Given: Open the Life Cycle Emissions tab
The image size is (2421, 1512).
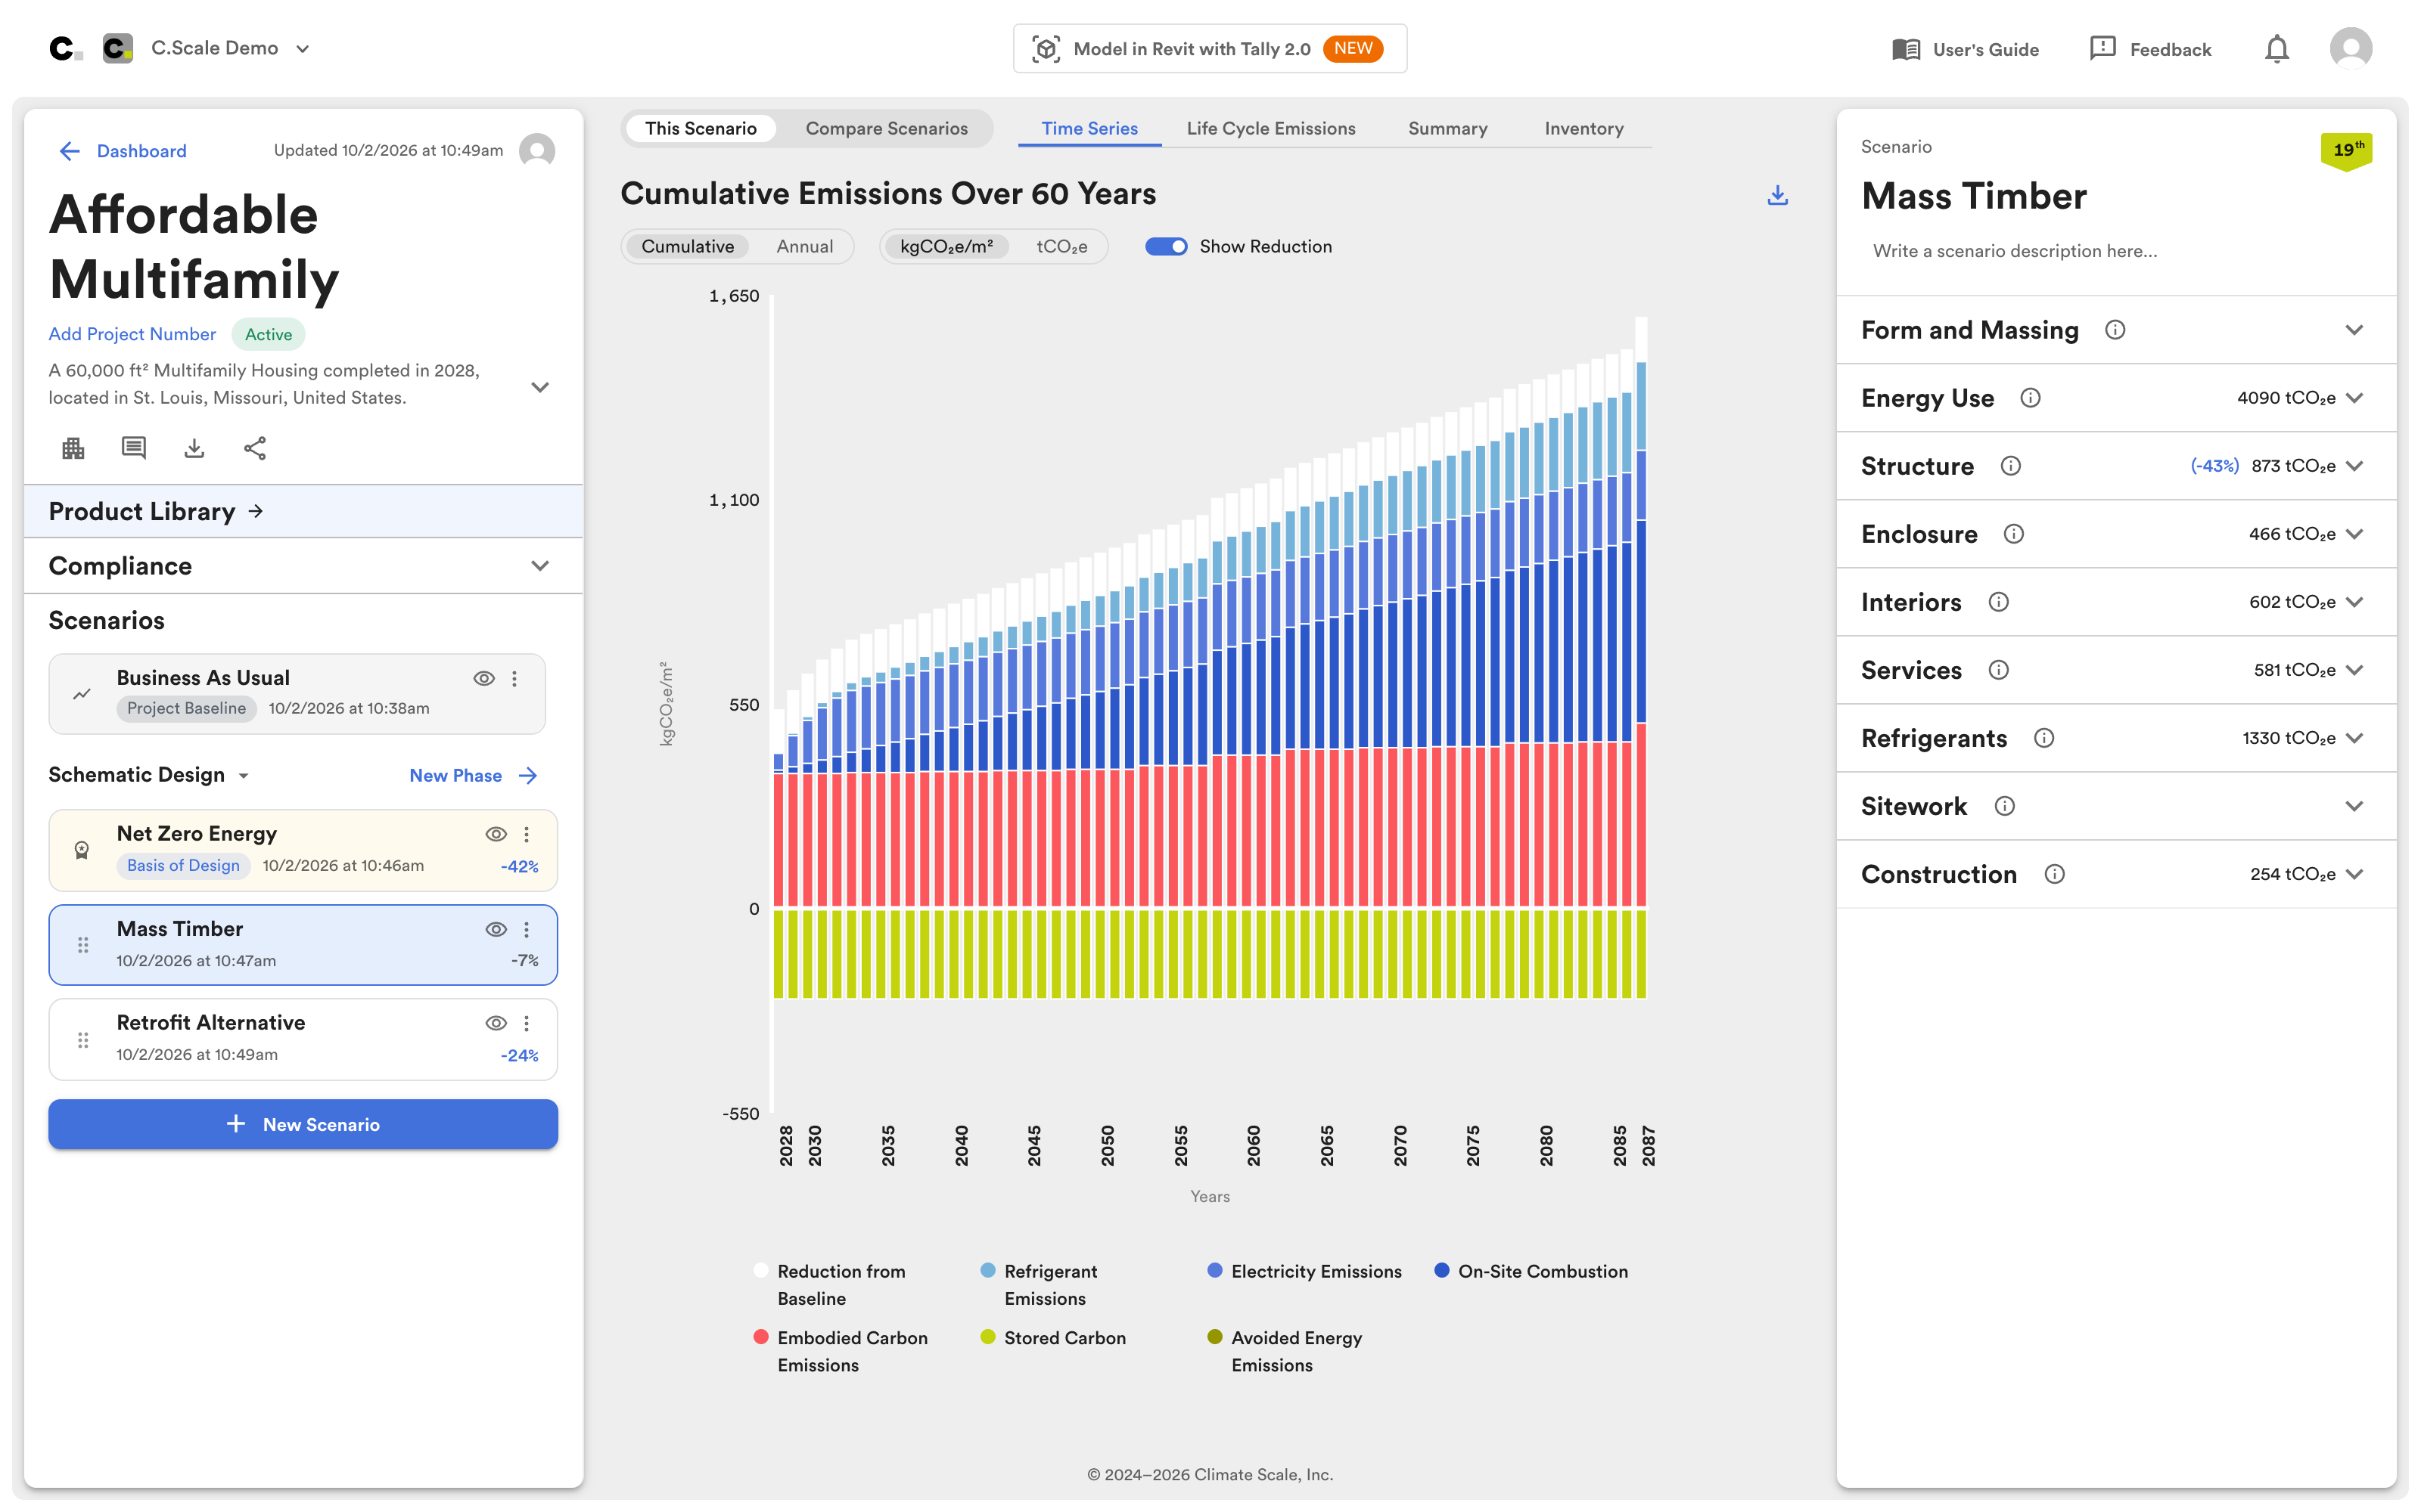Looking at the screenshot, I should pos(1270,129).
